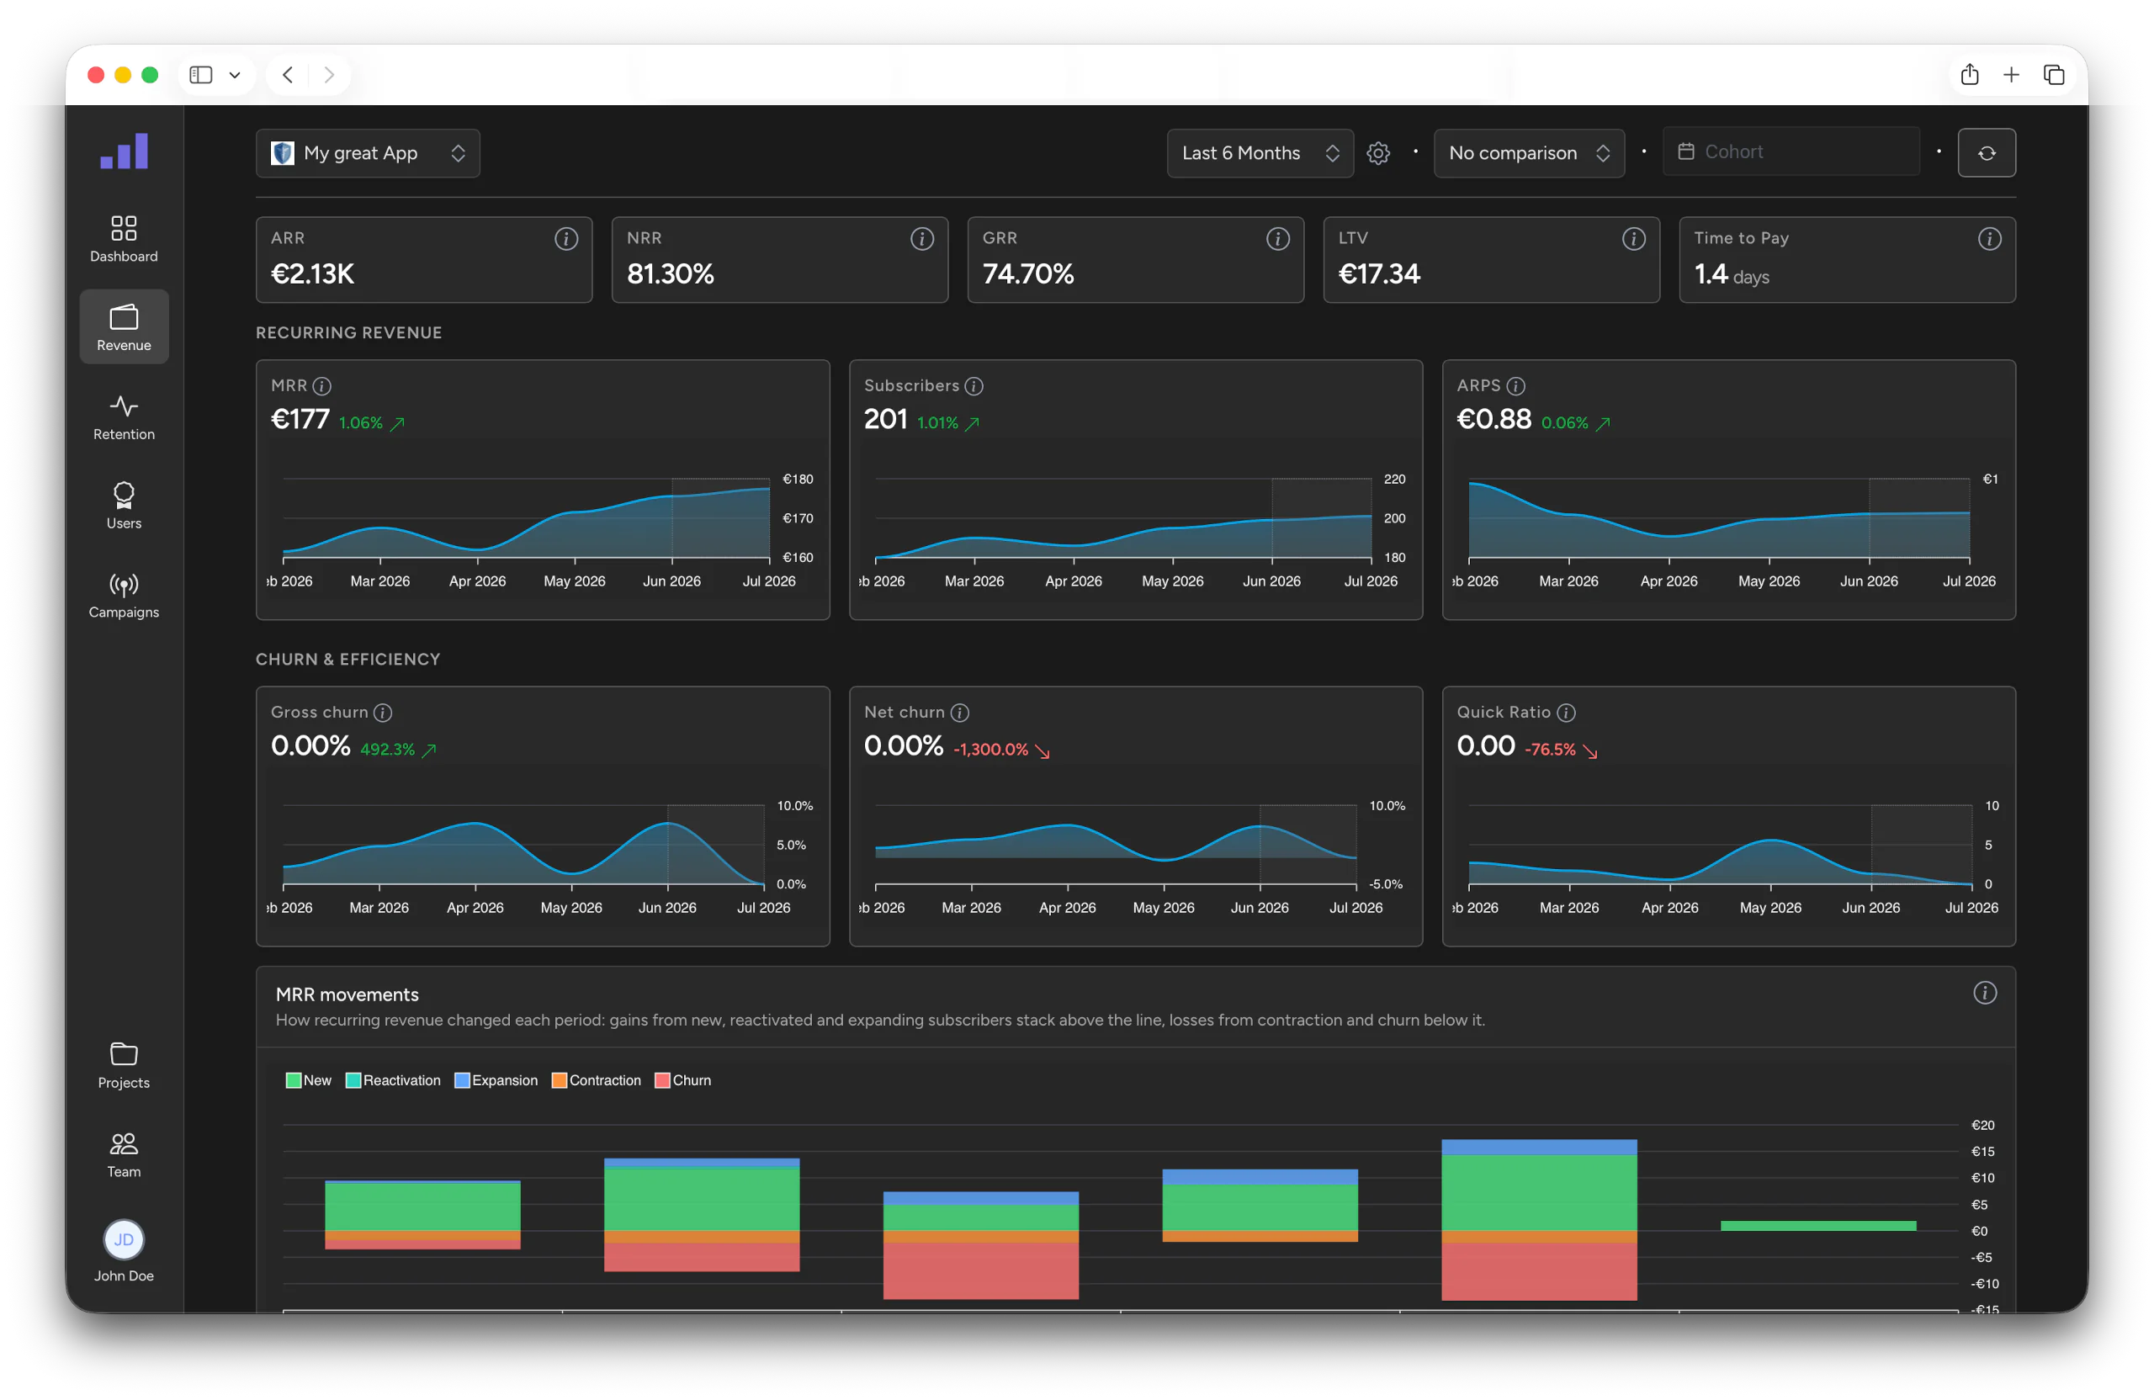This screenshot has width=2154, height=1400.
Task: Click the MRR movements info icon
Action: pyautogui.click(x=1985, y=993)
